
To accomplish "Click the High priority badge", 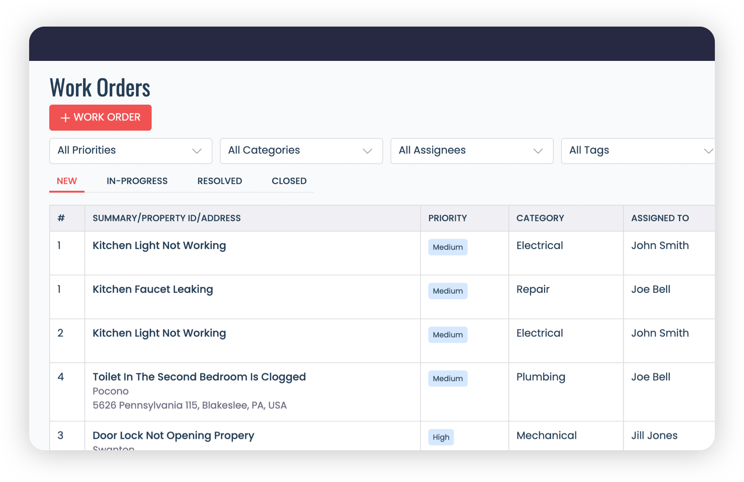I will (441, 437).
